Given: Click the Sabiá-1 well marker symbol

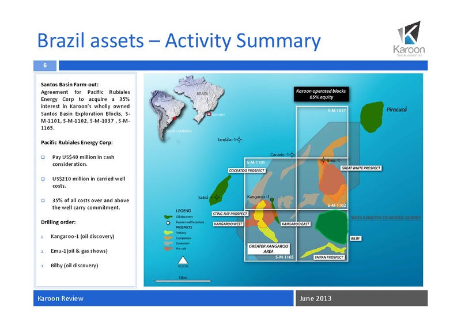Looking at the screenshot, I should pyautogui.click(x=217, y=197).
